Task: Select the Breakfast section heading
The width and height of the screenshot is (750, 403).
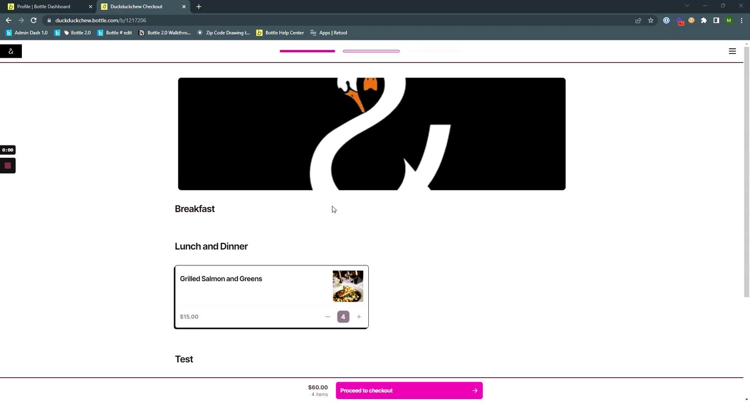Action: click(x=195, y=209)
